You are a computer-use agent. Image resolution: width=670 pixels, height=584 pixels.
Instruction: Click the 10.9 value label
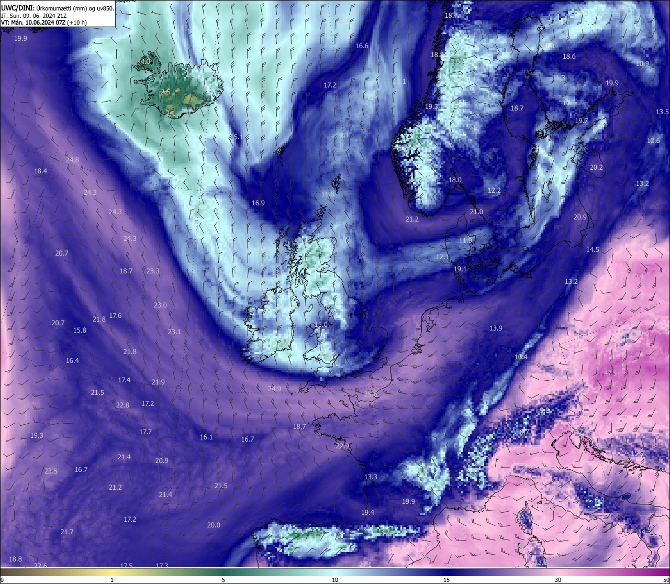tap(642, 64)
